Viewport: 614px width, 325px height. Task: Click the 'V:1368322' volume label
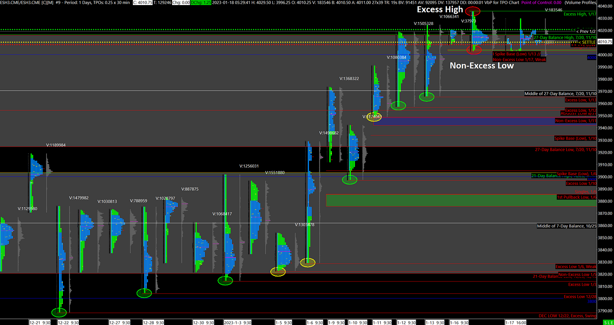point(350,79)
